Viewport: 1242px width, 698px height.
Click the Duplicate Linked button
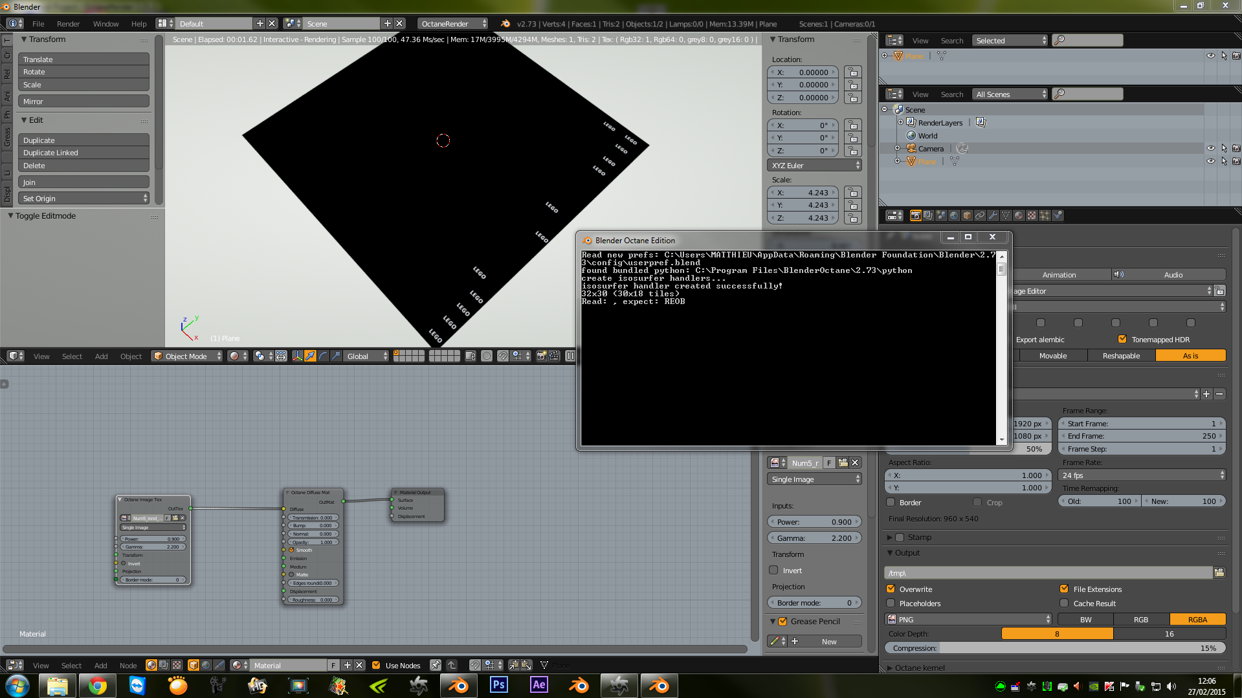click(x=83, y=153)
